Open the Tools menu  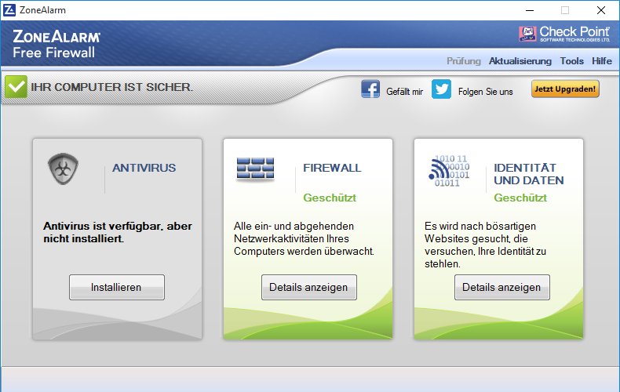tap(572, 61)
